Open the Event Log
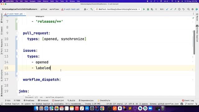 (x=188, y=100)
